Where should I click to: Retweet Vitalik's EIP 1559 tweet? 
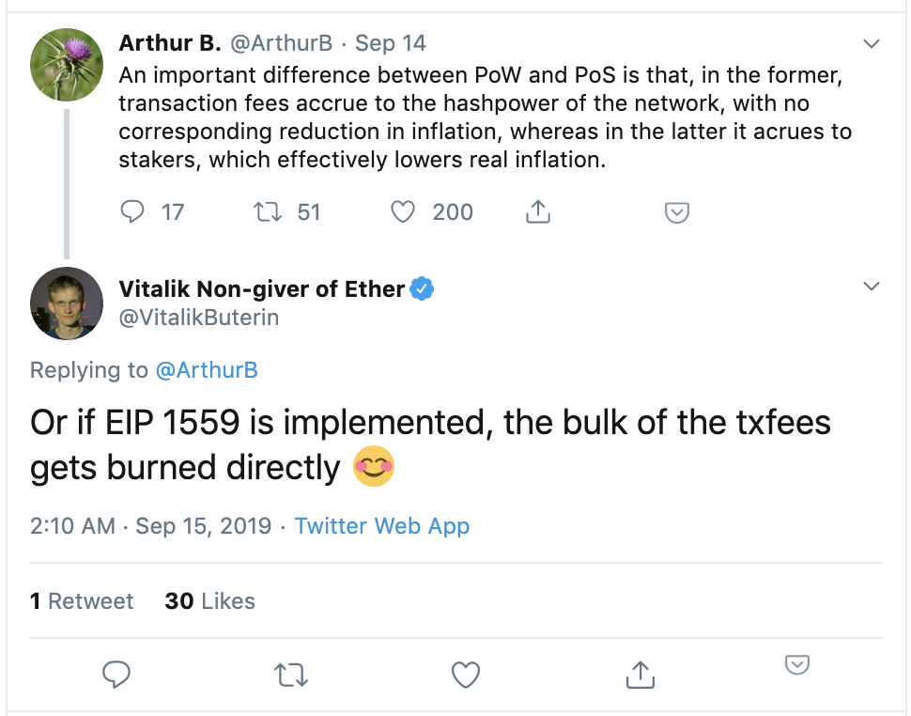pos(290,676)
